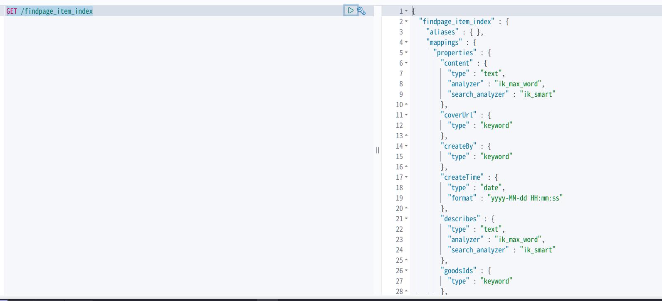
Task: Collapse the mappings block at line 4
Action: 406,42
